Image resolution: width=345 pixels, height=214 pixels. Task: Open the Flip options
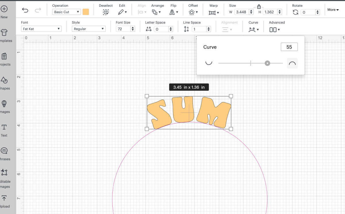pos(174,12)
